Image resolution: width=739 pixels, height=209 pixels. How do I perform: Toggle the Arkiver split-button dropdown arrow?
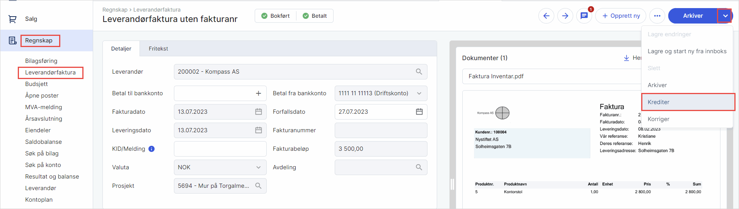pos(725,16)
